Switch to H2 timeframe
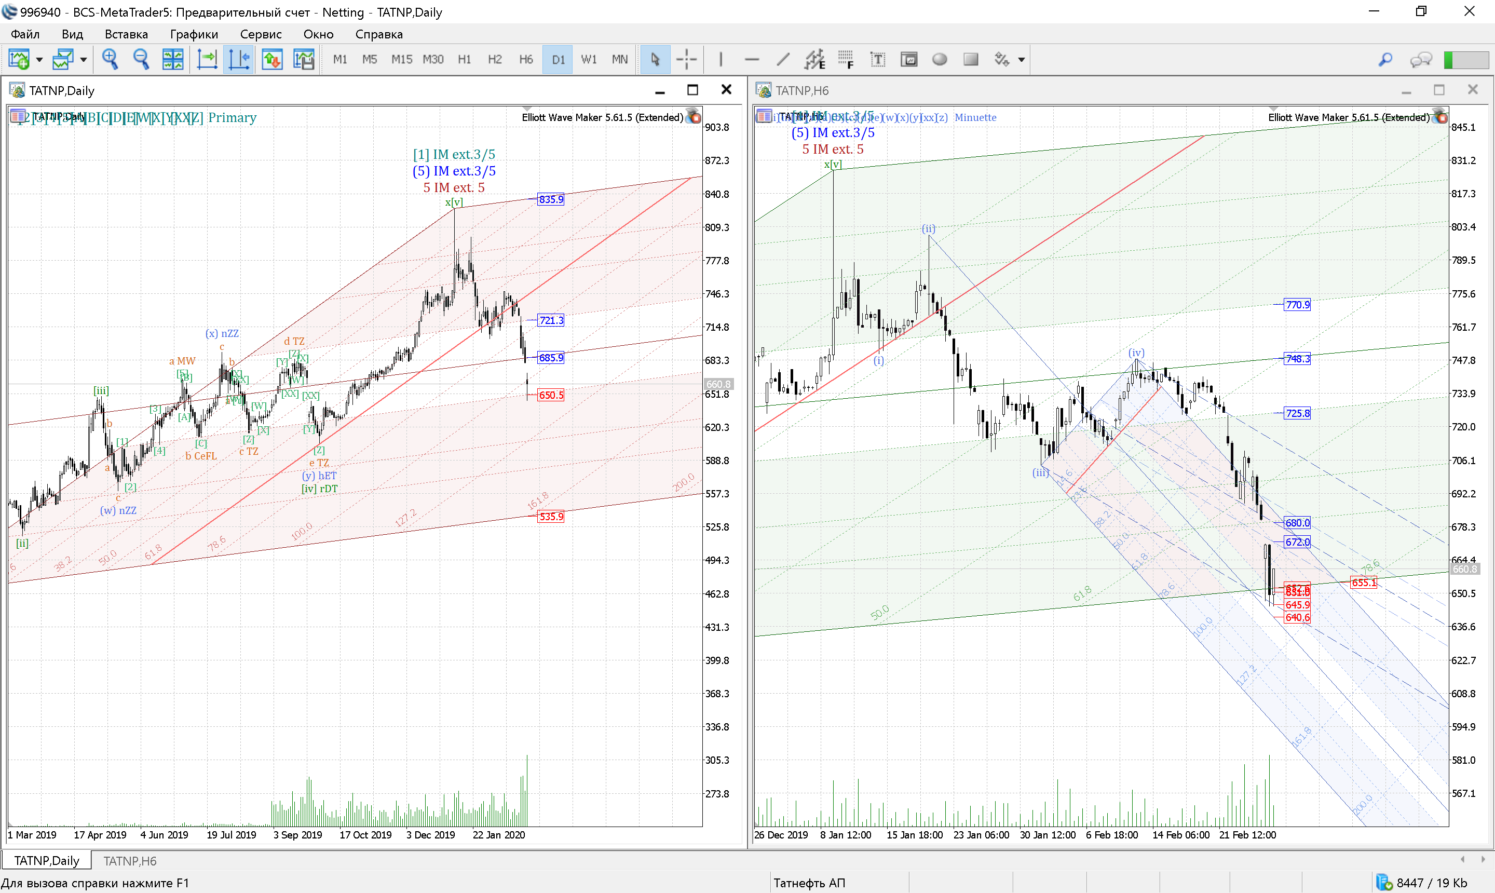1495x893 pixels. (495, 59)
